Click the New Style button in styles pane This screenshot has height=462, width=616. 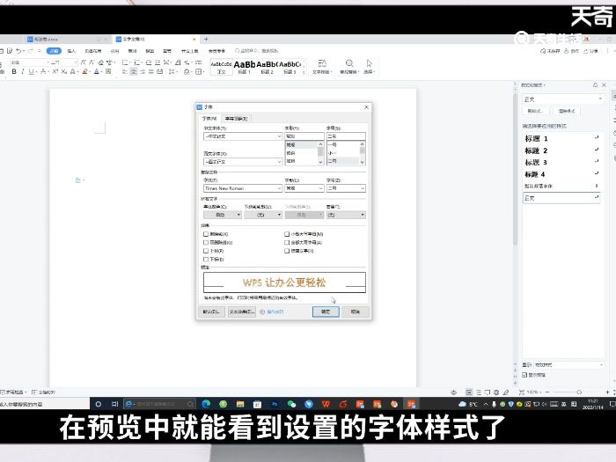coord(536,111)
